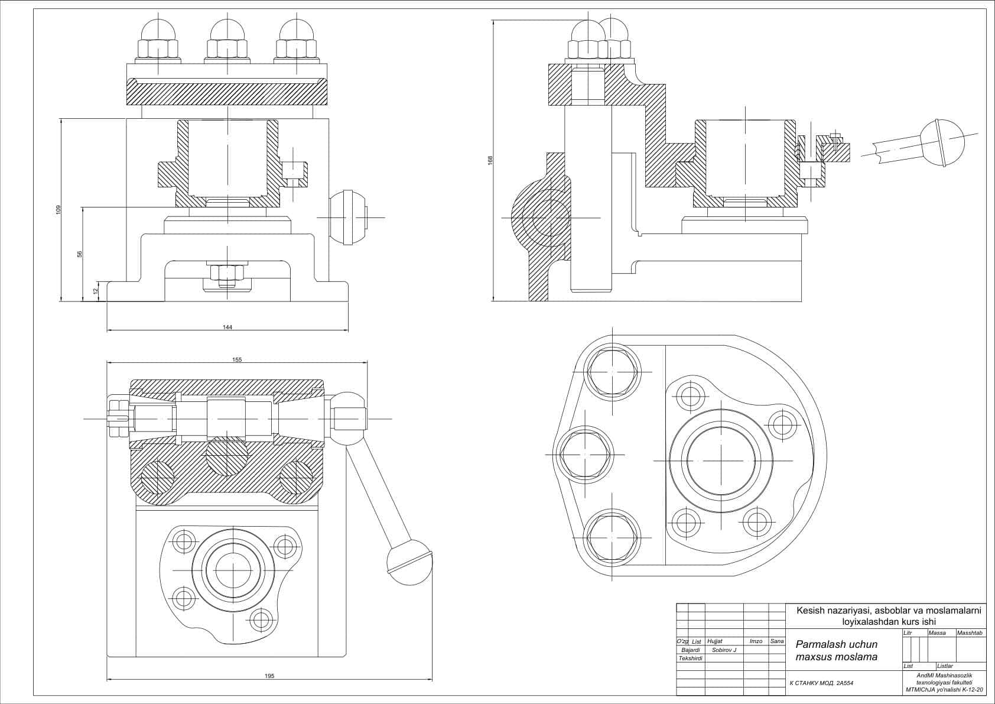Select the 'Sana' date column header
The image size is (995, 704).
click(777, 641)
